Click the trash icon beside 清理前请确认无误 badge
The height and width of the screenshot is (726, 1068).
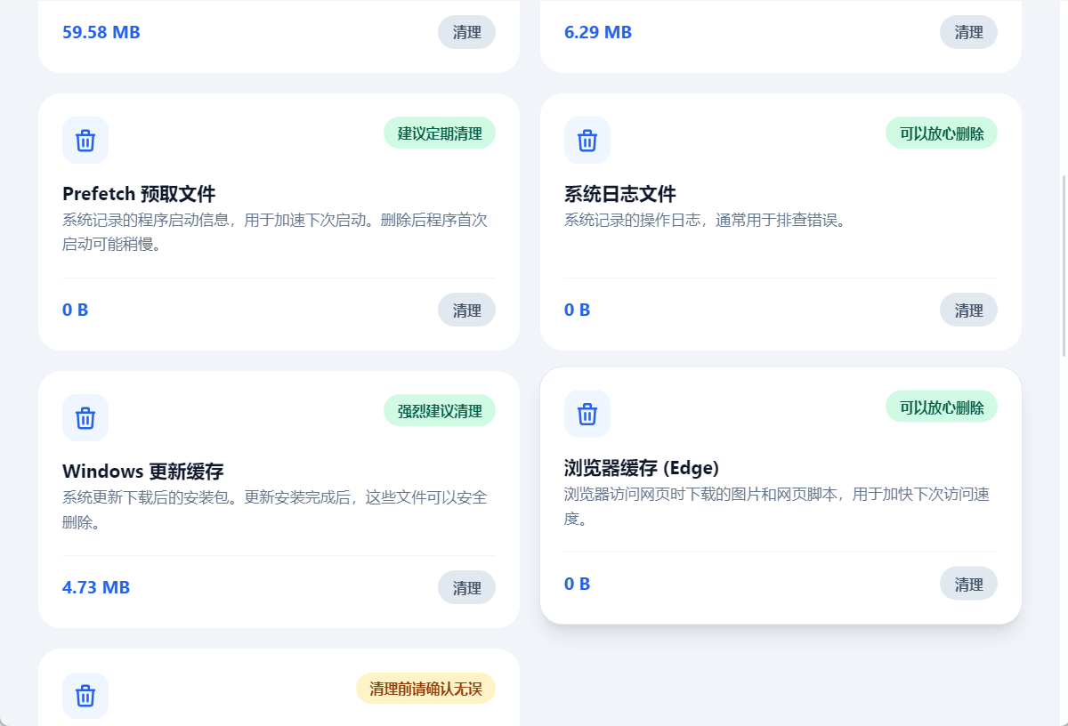click(x=85, y=696)
